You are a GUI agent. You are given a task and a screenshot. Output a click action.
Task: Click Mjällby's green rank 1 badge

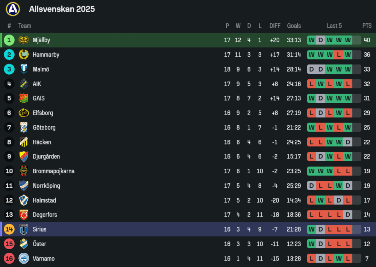click(x=9, y=40)
